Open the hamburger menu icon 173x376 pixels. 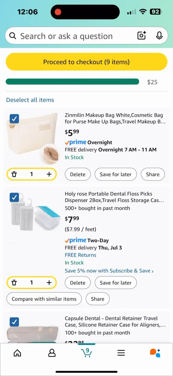121,353
